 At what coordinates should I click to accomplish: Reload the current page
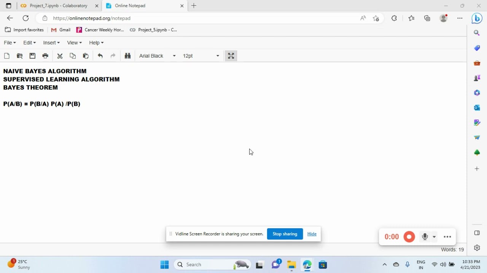[x=25, y=18]
